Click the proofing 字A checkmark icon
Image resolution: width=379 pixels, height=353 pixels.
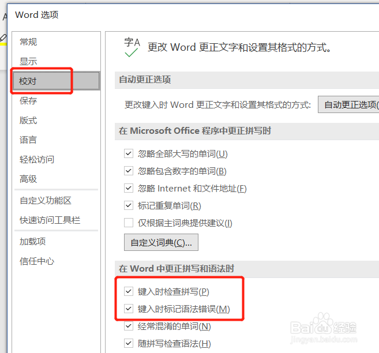point(132,47)
